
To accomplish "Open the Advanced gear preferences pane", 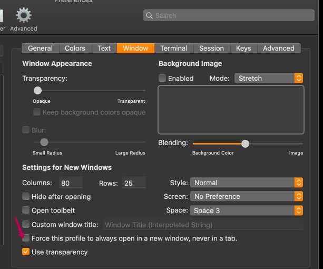I will click(x=24, y=19).
